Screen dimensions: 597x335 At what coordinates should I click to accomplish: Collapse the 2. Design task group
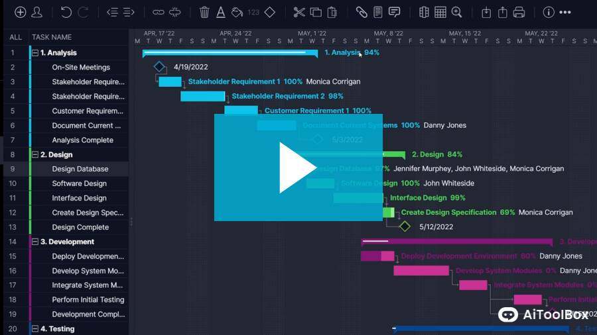tap(34, 155)
